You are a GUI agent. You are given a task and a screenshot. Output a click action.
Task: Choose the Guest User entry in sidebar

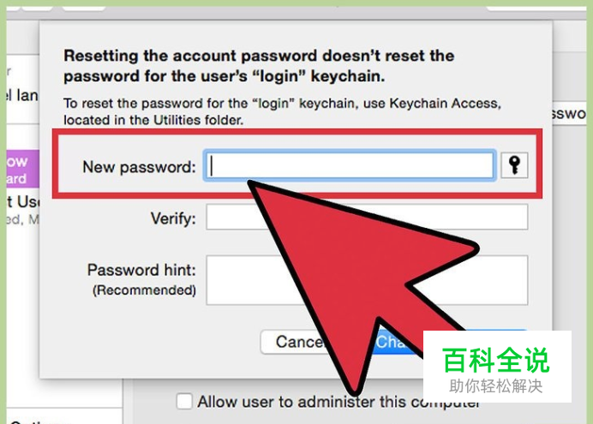point(22,209)
